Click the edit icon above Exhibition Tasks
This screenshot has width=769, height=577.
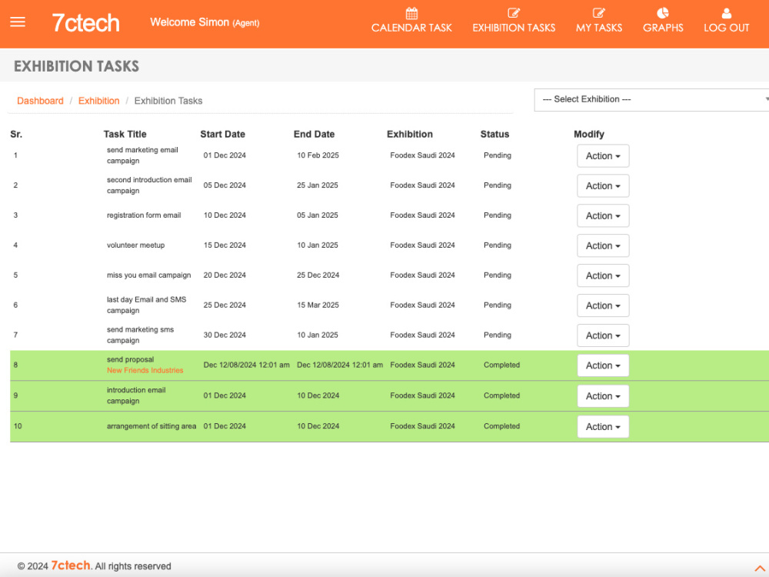click(514, 13)
